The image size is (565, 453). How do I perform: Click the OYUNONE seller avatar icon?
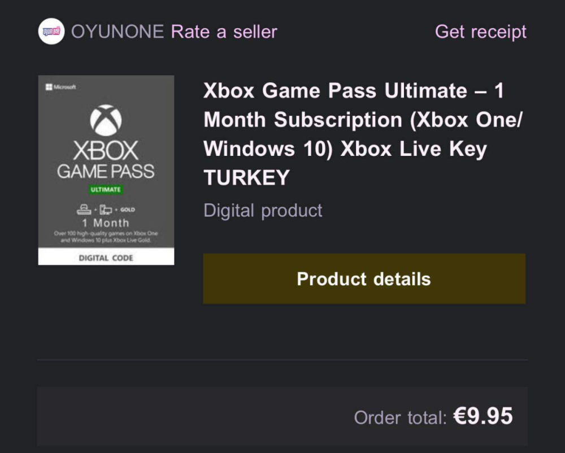51,32
